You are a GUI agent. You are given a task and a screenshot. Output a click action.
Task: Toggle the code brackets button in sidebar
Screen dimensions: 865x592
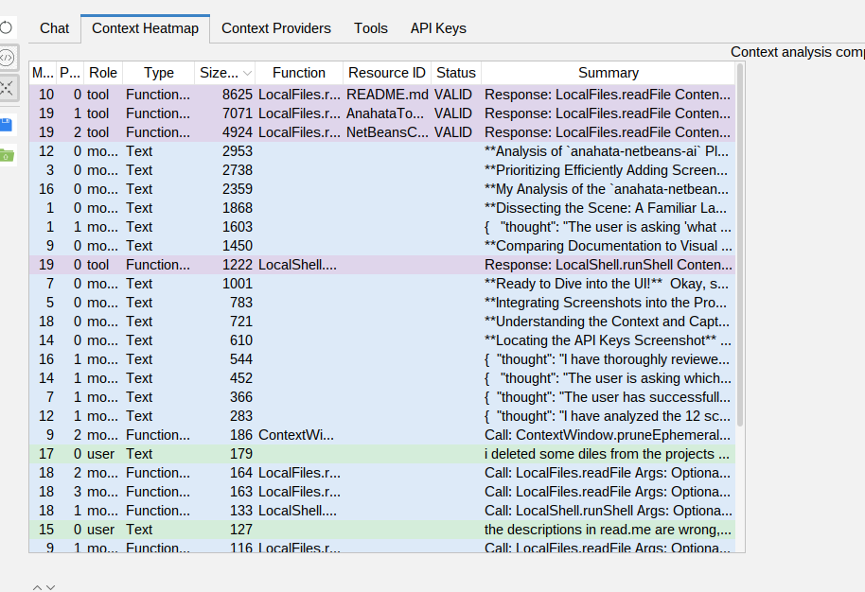pyautogui.click(x=7, y=58)
